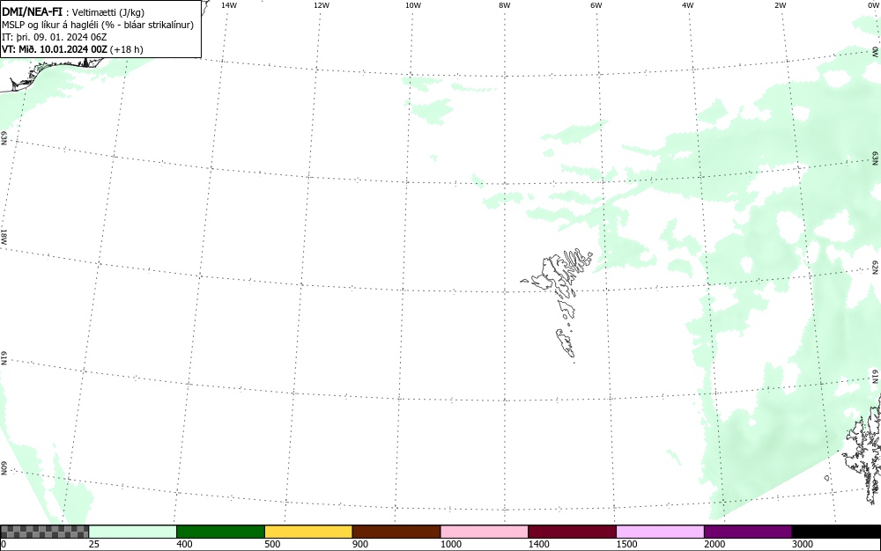Click the 63N label on the left edge

coord(4,138)
